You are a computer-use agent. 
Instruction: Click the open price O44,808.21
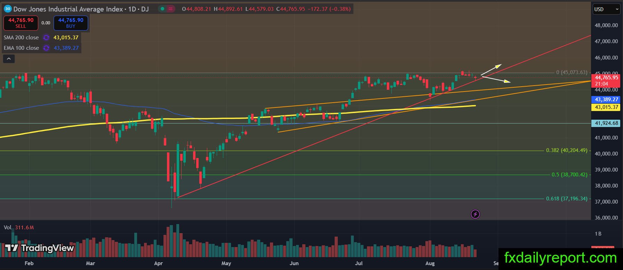(197, 9)
